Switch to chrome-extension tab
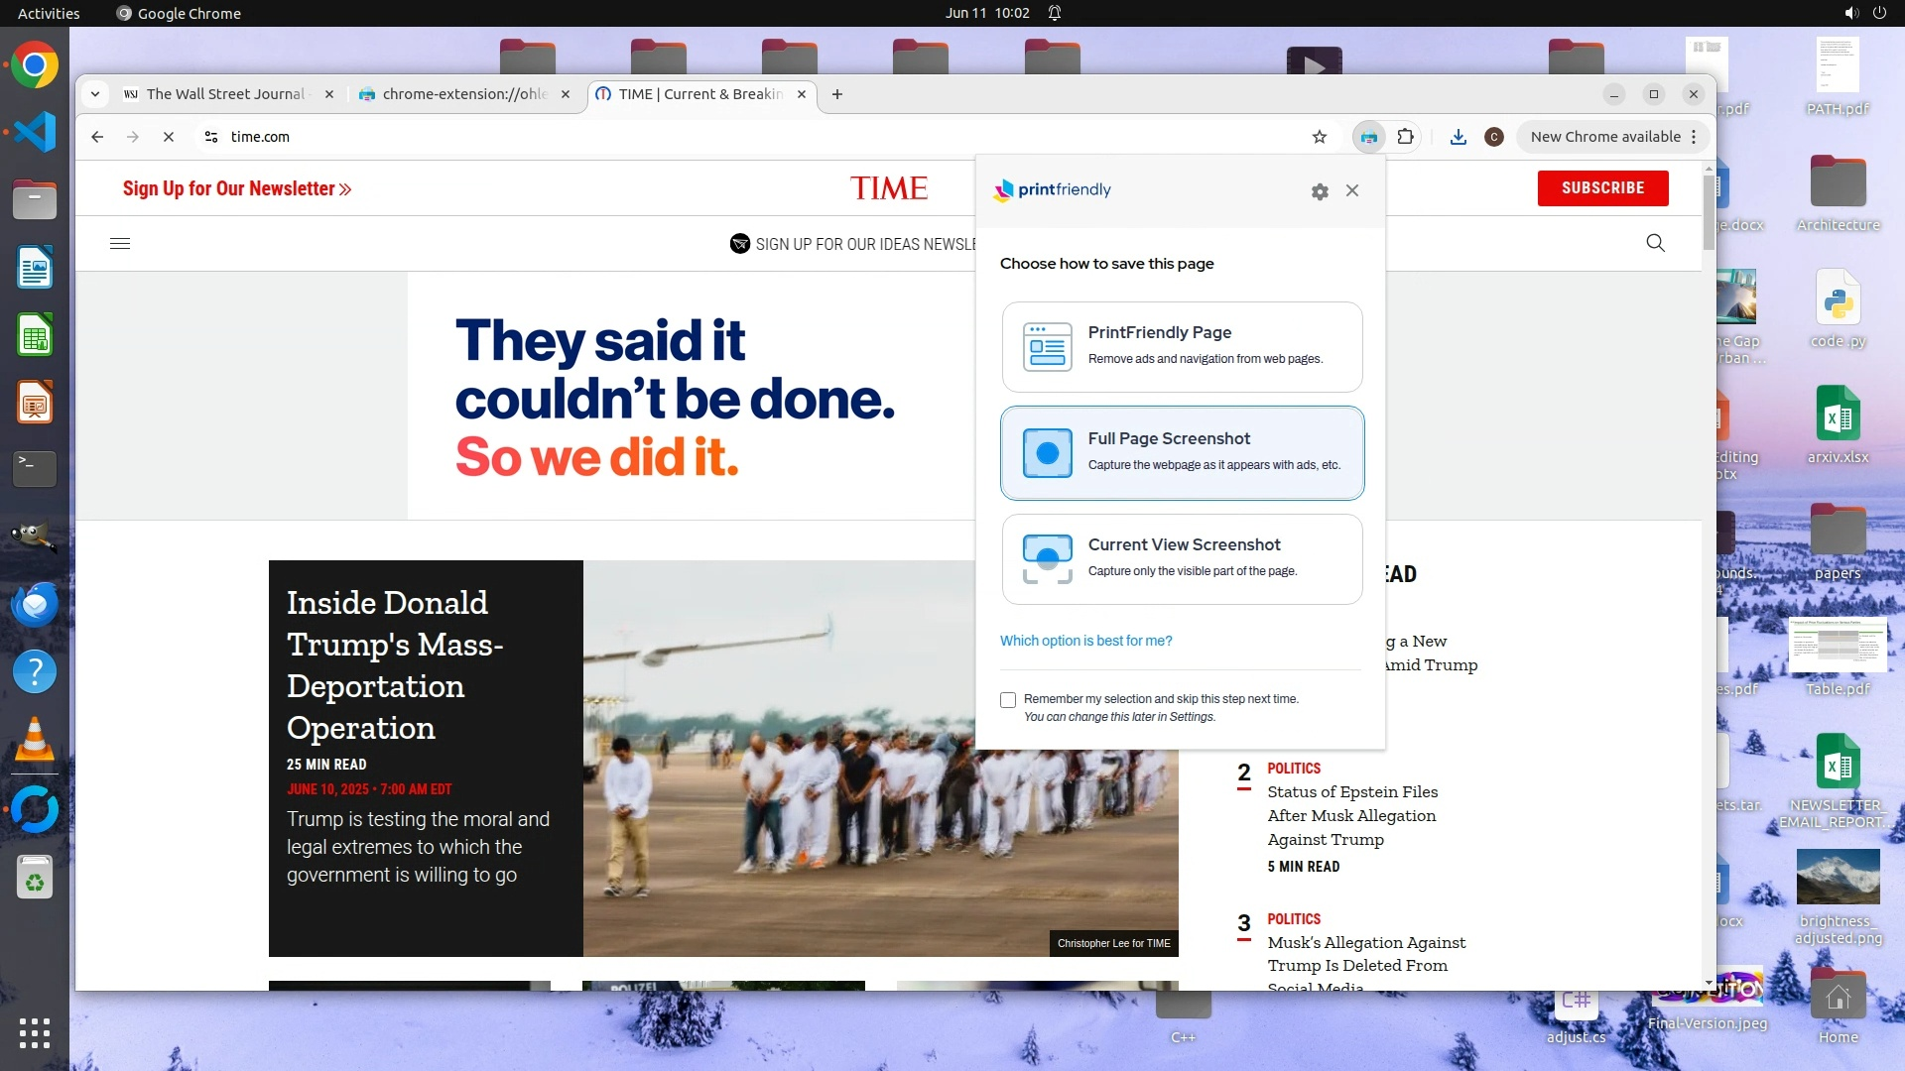 [x=463, y=94]
